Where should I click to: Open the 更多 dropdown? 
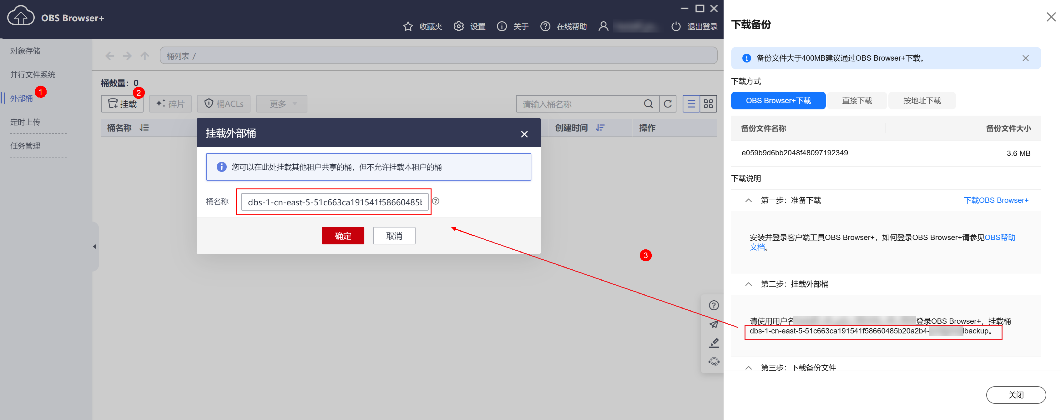tap(282, 104)
